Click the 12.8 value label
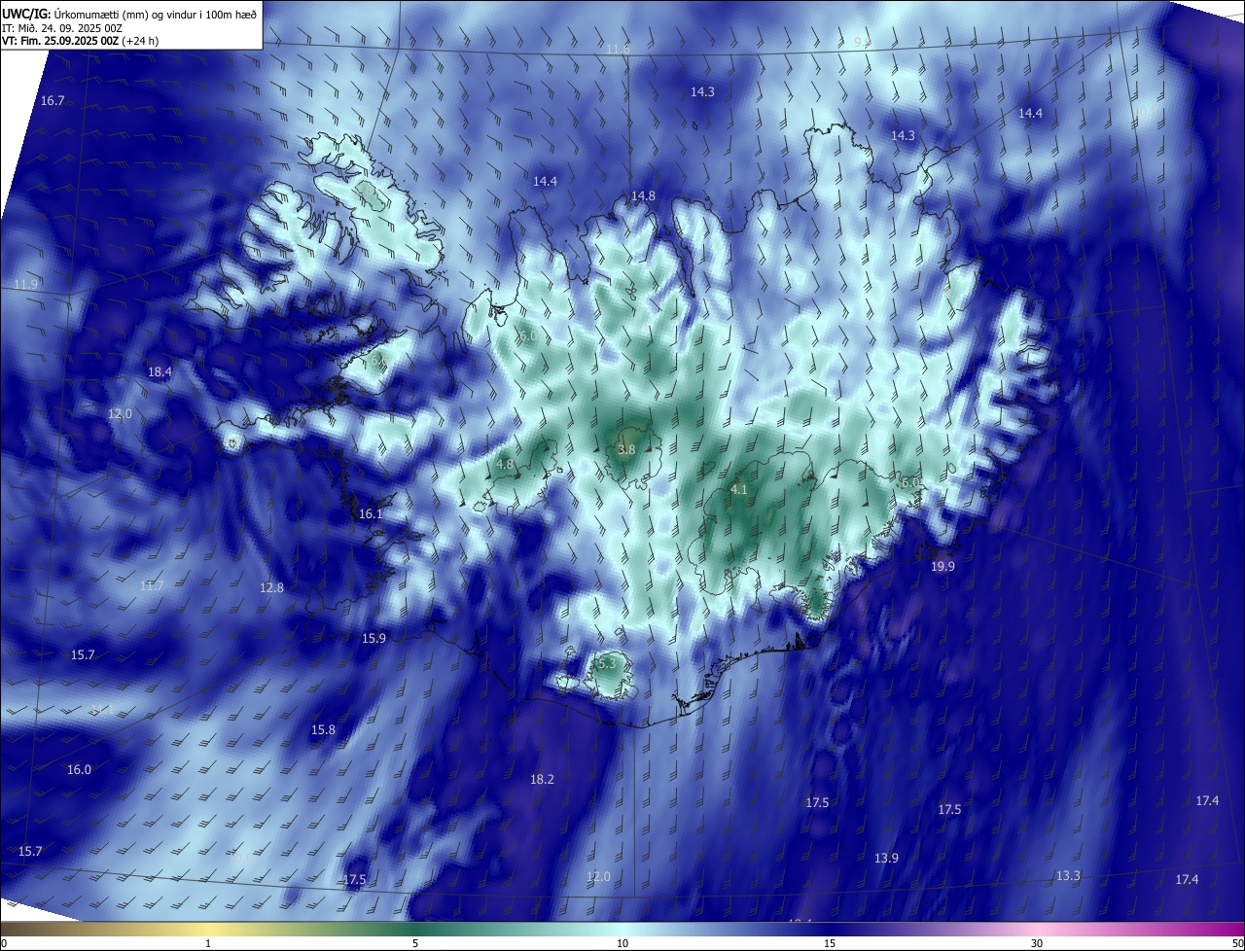1245x951 pixels. [271, 587]
